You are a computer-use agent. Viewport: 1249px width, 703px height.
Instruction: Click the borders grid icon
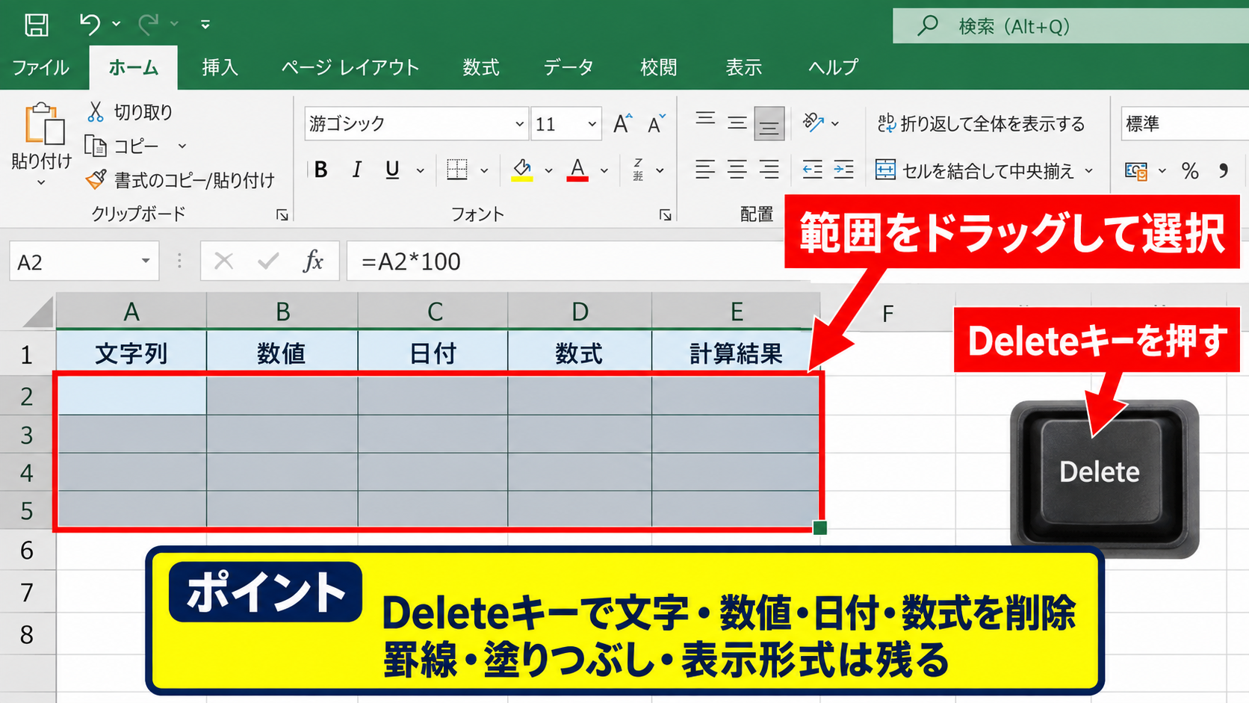coord(457,170)
